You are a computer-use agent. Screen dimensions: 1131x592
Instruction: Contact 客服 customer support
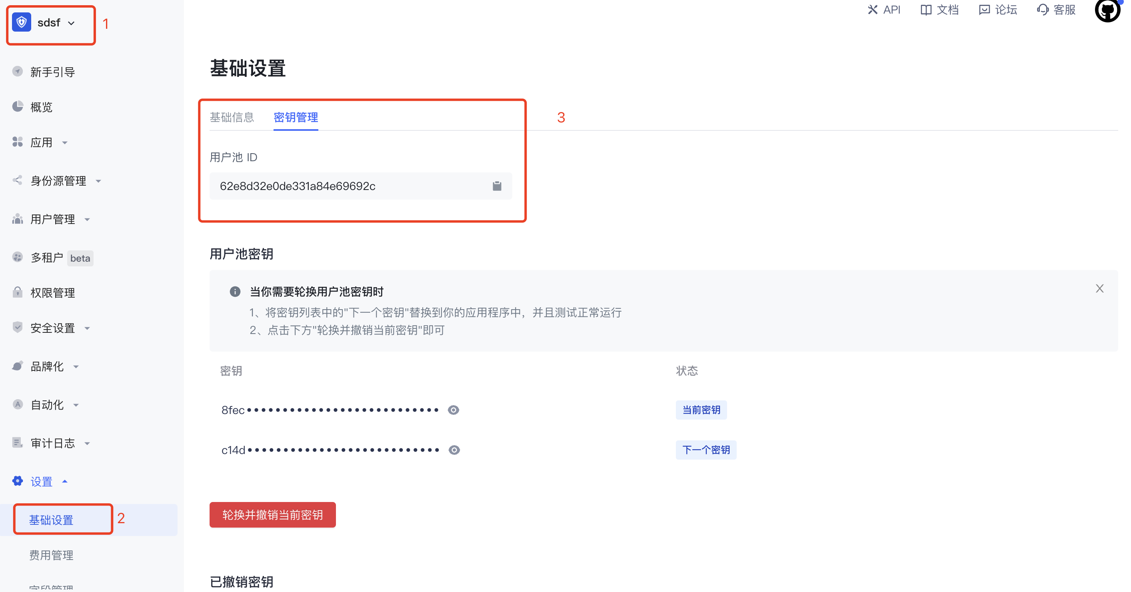click(1055, 10)
